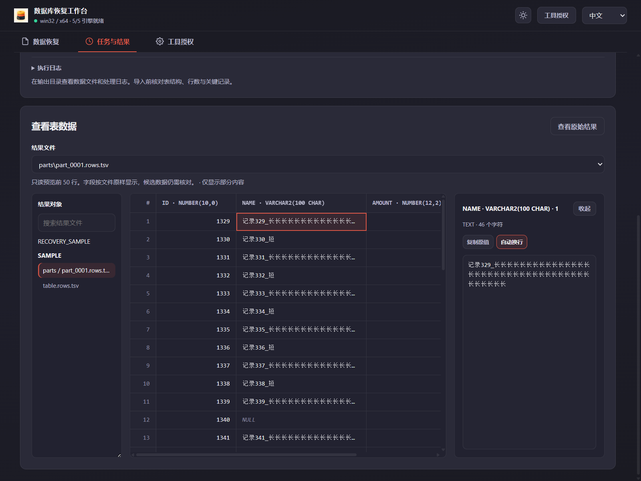This screenshot has width=641, height=481.
Task: Click the TEXT · 46 个字符 label
Action: pos(482,224)
